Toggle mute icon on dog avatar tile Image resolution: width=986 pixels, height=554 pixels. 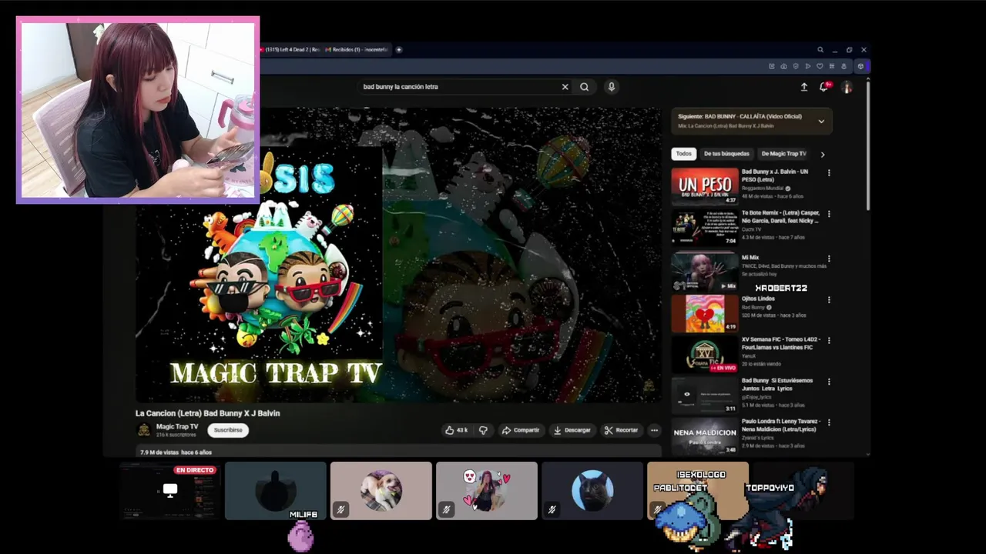[340, 509]
